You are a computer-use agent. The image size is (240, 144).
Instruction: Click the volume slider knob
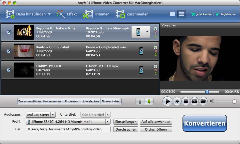234,101
